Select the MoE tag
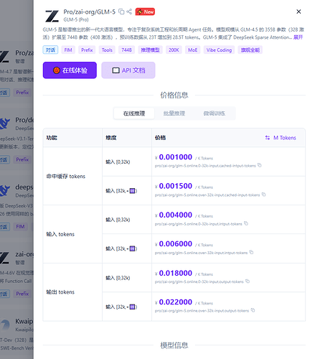 tap(192, 50)
